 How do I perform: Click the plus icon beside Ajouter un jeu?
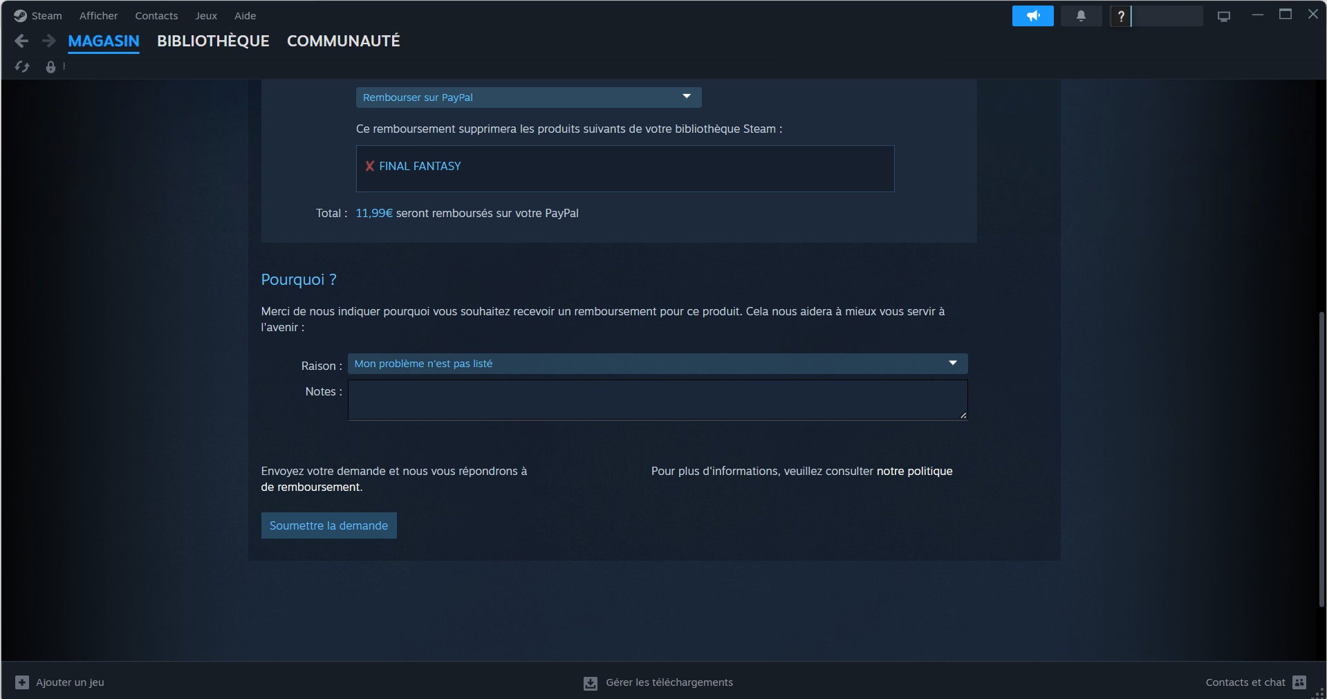21,682
